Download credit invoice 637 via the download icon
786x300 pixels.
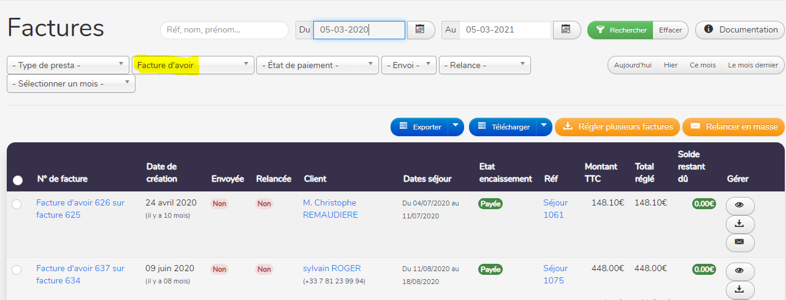click(739, 290)
